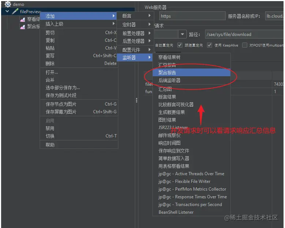Choose 剪切 from the context menu

(x=79, y=33)
